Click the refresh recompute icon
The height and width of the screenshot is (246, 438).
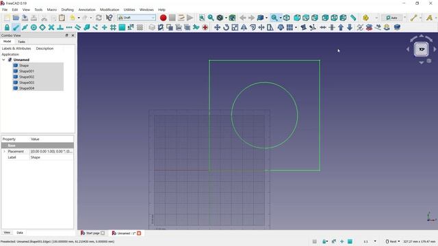pyautogui.click(x=99, y=18)
